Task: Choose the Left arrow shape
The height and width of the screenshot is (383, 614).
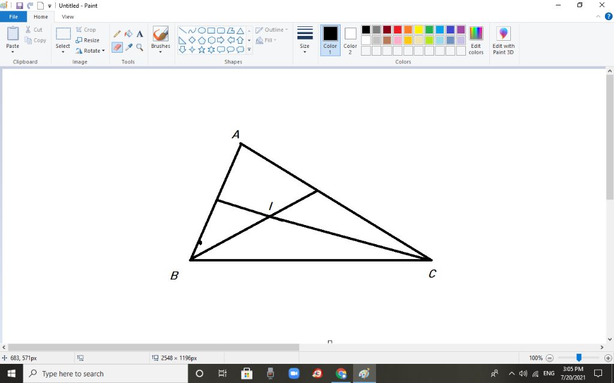Action: click(231, 40)
